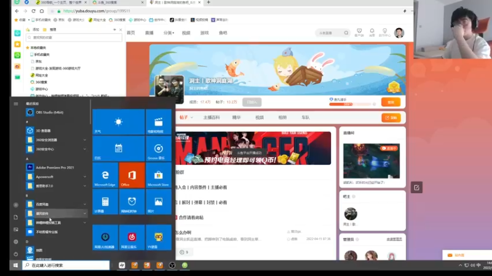This screenshot has height=276, width=492.
Task: Open the Calendar (日历) tile
Action: [118, 148]
